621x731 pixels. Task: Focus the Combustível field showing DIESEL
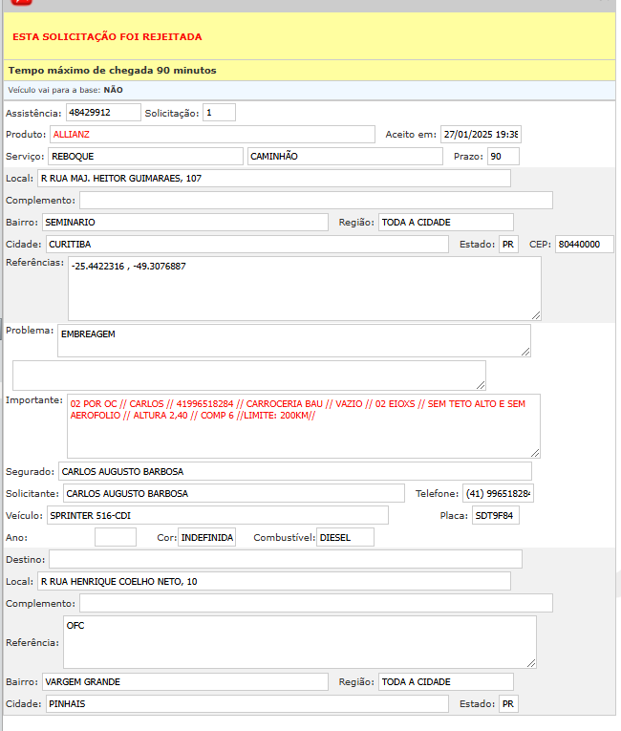pos(344,538)
